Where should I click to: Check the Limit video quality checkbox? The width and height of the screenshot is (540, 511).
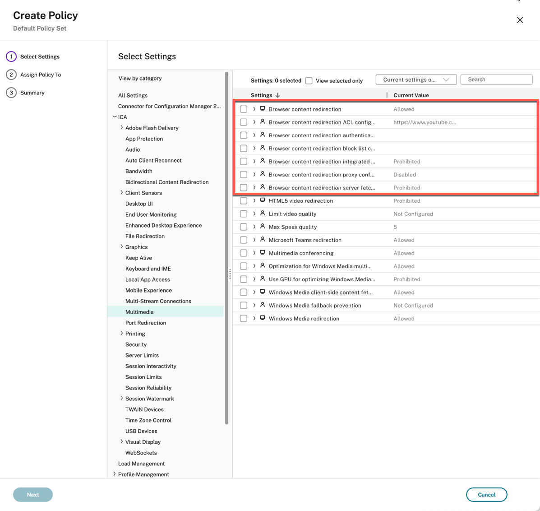[244, 214]
